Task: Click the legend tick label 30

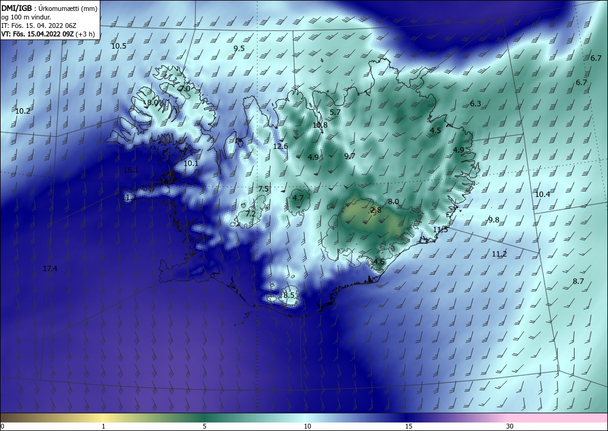Action: tap(510, 426)
